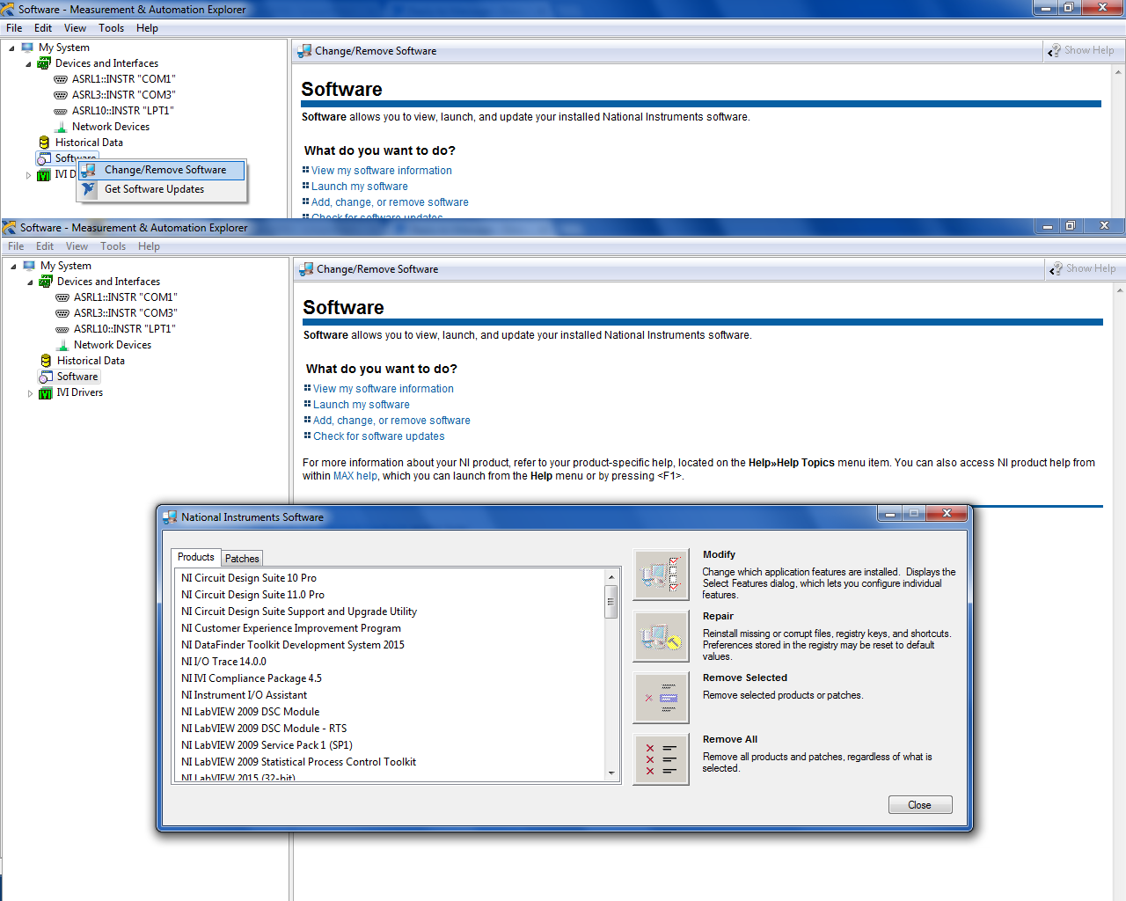Select NI DataFinder Toolkit Development System 2015
The width and height of the screenshot is (1126, 901).
(293, 645)
